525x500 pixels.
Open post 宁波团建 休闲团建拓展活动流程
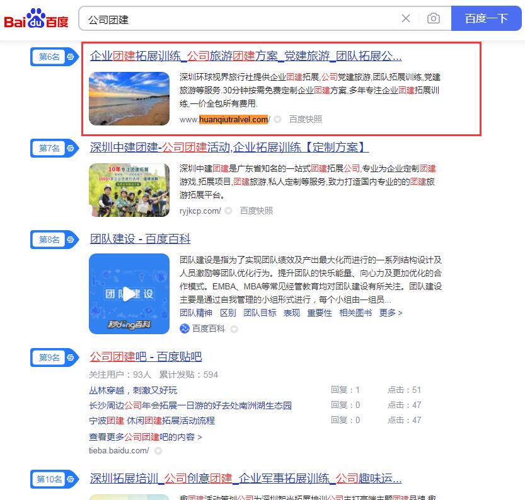point(152,421)
